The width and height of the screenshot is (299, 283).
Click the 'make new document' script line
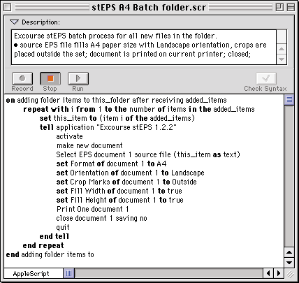[x=89, y=145]
